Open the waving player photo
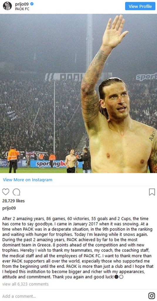The image size is (157, 301). pos(78,93)
